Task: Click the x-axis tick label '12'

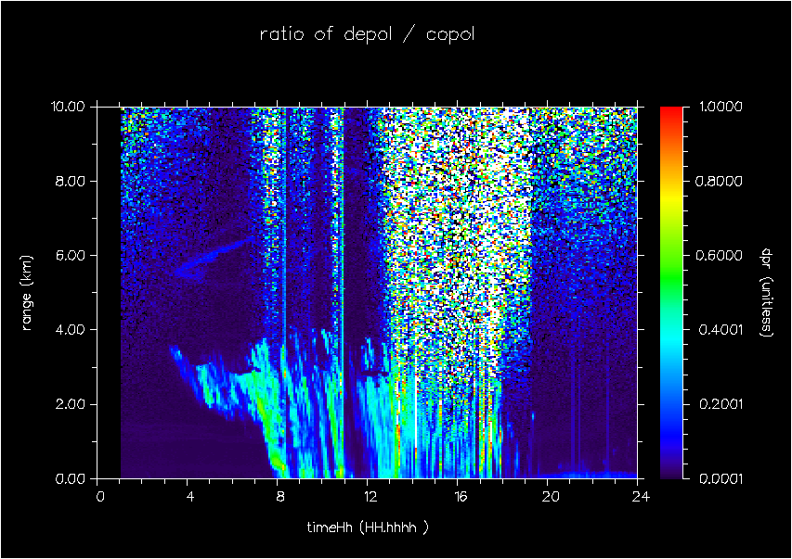Action: tap(370, 497)
